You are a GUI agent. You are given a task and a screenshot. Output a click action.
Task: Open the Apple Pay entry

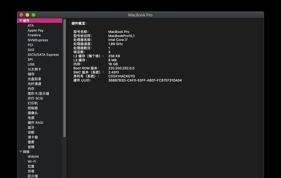36,30
